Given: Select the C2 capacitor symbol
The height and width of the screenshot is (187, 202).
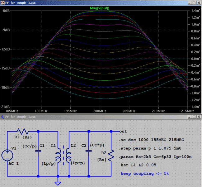Looking at the screenshot, I should click(89, 151).
